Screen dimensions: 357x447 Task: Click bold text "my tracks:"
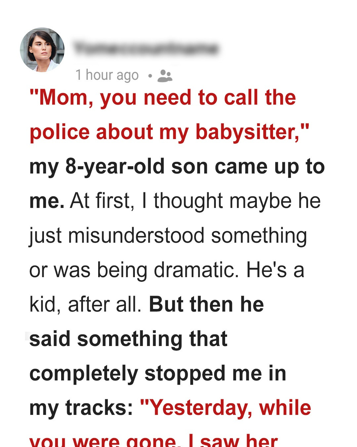(81, 408)
